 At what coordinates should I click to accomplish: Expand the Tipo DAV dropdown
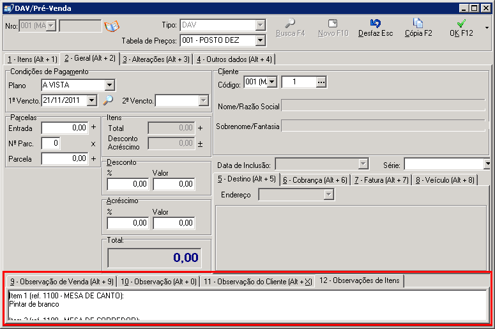[260, 25]
